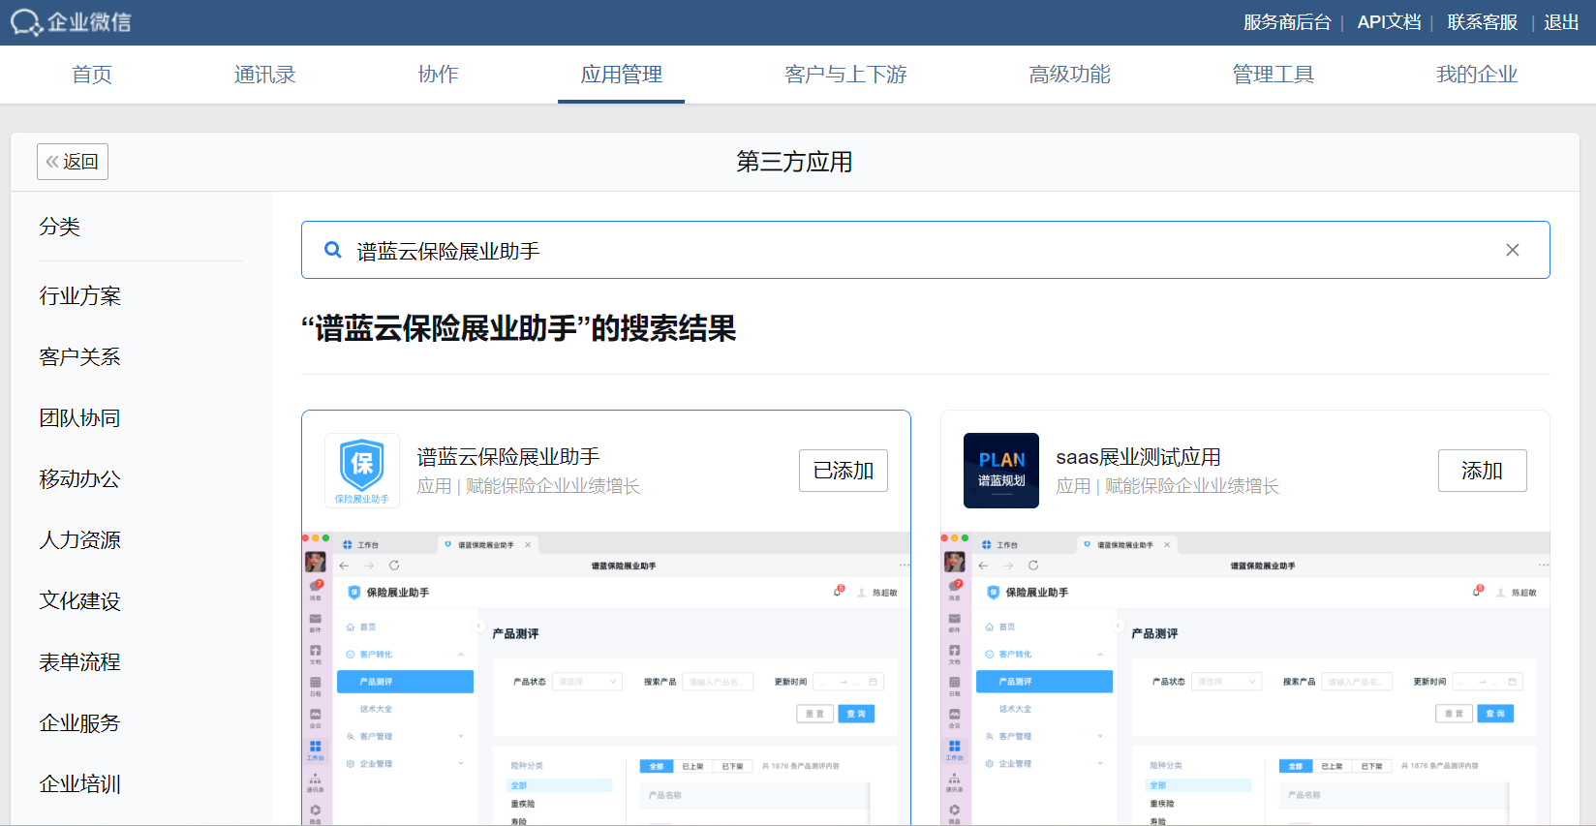Screen dimensions: 1596x826
Task: Select the 人力资源 category
Action: pyautogui.click(x=79, y=540)
